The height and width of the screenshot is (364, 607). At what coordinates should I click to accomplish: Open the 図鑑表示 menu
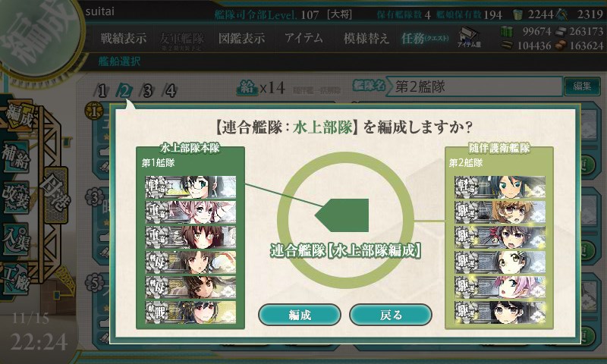click(241, 38)
